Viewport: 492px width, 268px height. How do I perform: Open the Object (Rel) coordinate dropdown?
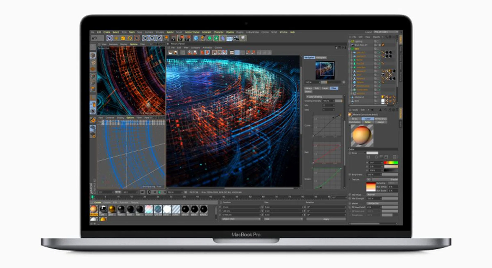click(241, 219)
